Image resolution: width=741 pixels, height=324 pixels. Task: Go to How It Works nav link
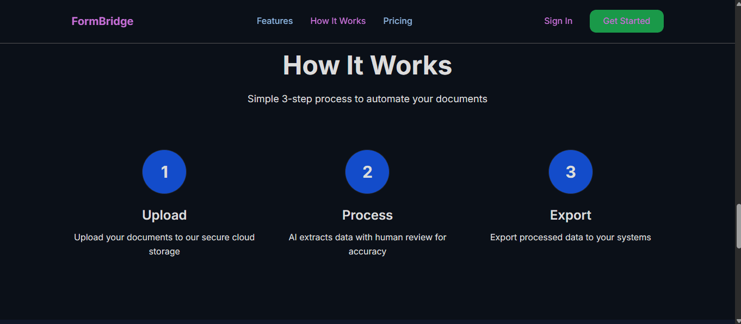click(338, 21)
